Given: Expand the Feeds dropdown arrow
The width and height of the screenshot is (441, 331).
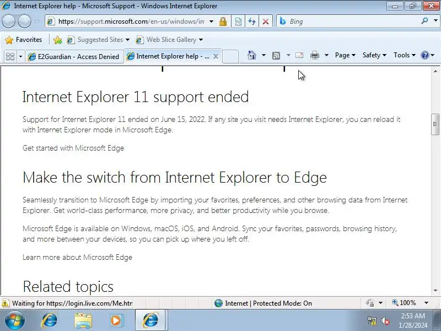Looking at the screenshot, I should 288,55.
